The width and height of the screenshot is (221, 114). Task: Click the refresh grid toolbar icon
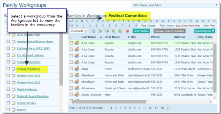[100, 31]
